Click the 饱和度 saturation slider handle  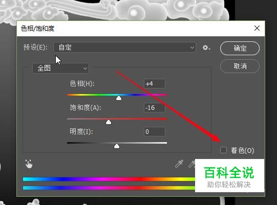109,122
